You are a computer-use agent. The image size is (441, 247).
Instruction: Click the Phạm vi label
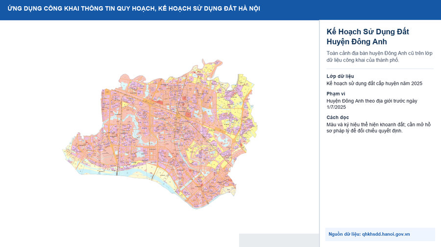336,94
